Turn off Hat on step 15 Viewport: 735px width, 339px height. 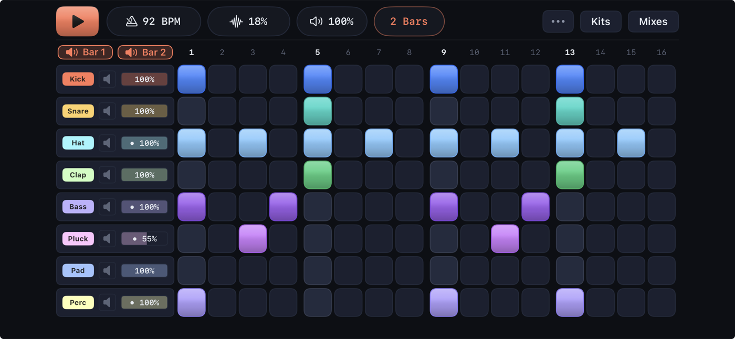pos(631,143)
